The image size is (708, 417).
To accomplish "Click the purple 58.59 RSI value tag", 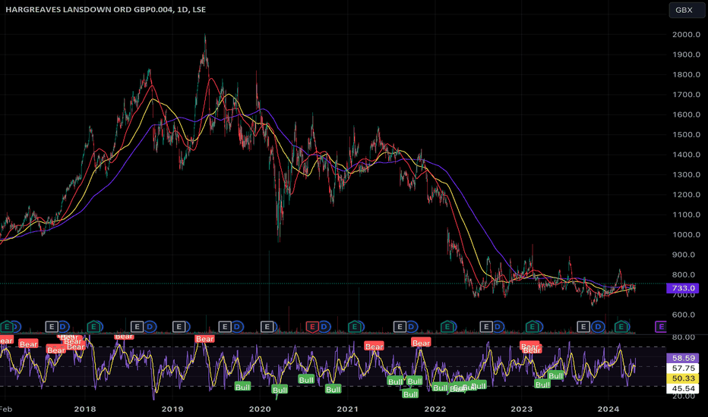I will 683,358.
